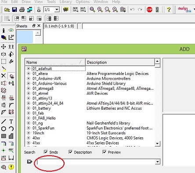Click the red STOP icon
The image size is (195, 173).
(x=149, y=10)
